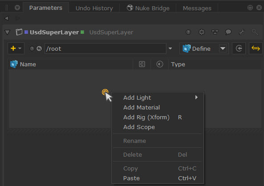Click the wrench icon in the UsdSuperLayer header
264x186 pixels.
242,32
